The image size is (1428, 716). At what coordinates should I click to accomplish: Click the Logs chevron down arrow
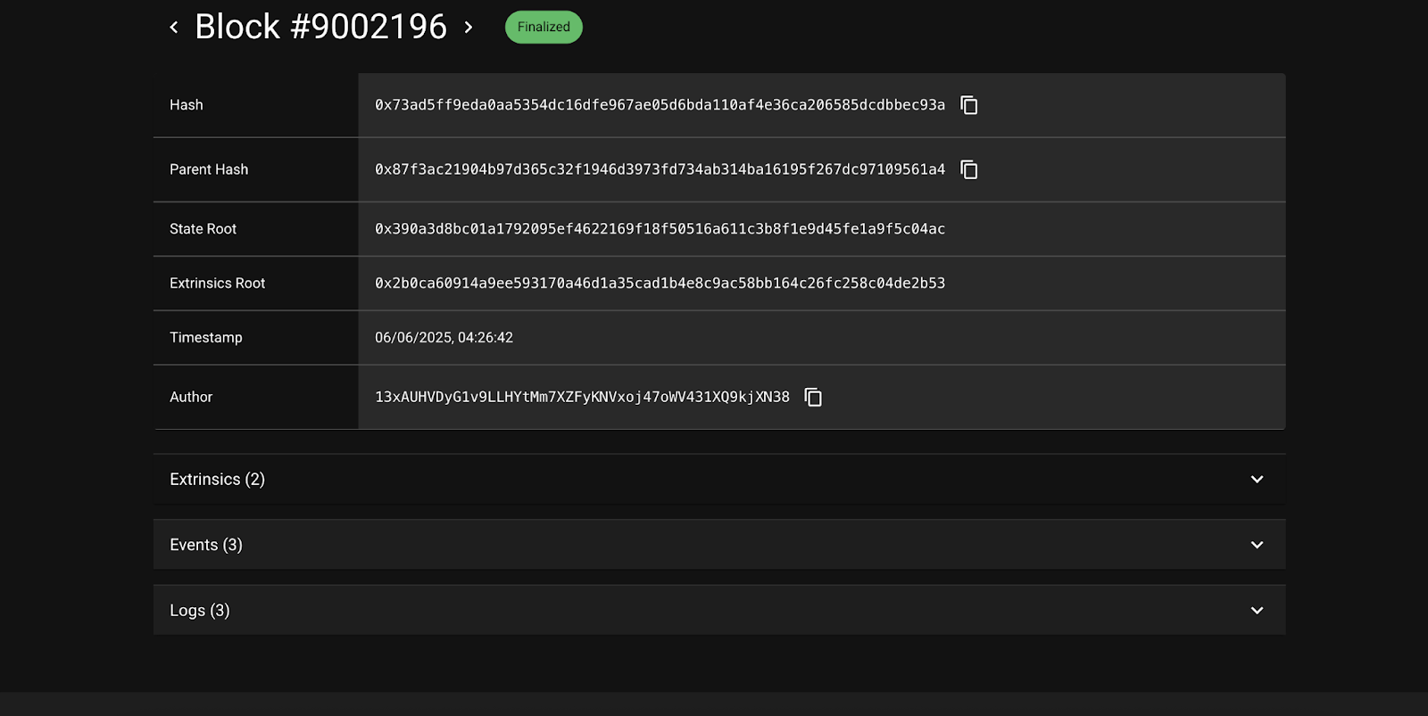pyautogui.click(x=1257, y=611)
